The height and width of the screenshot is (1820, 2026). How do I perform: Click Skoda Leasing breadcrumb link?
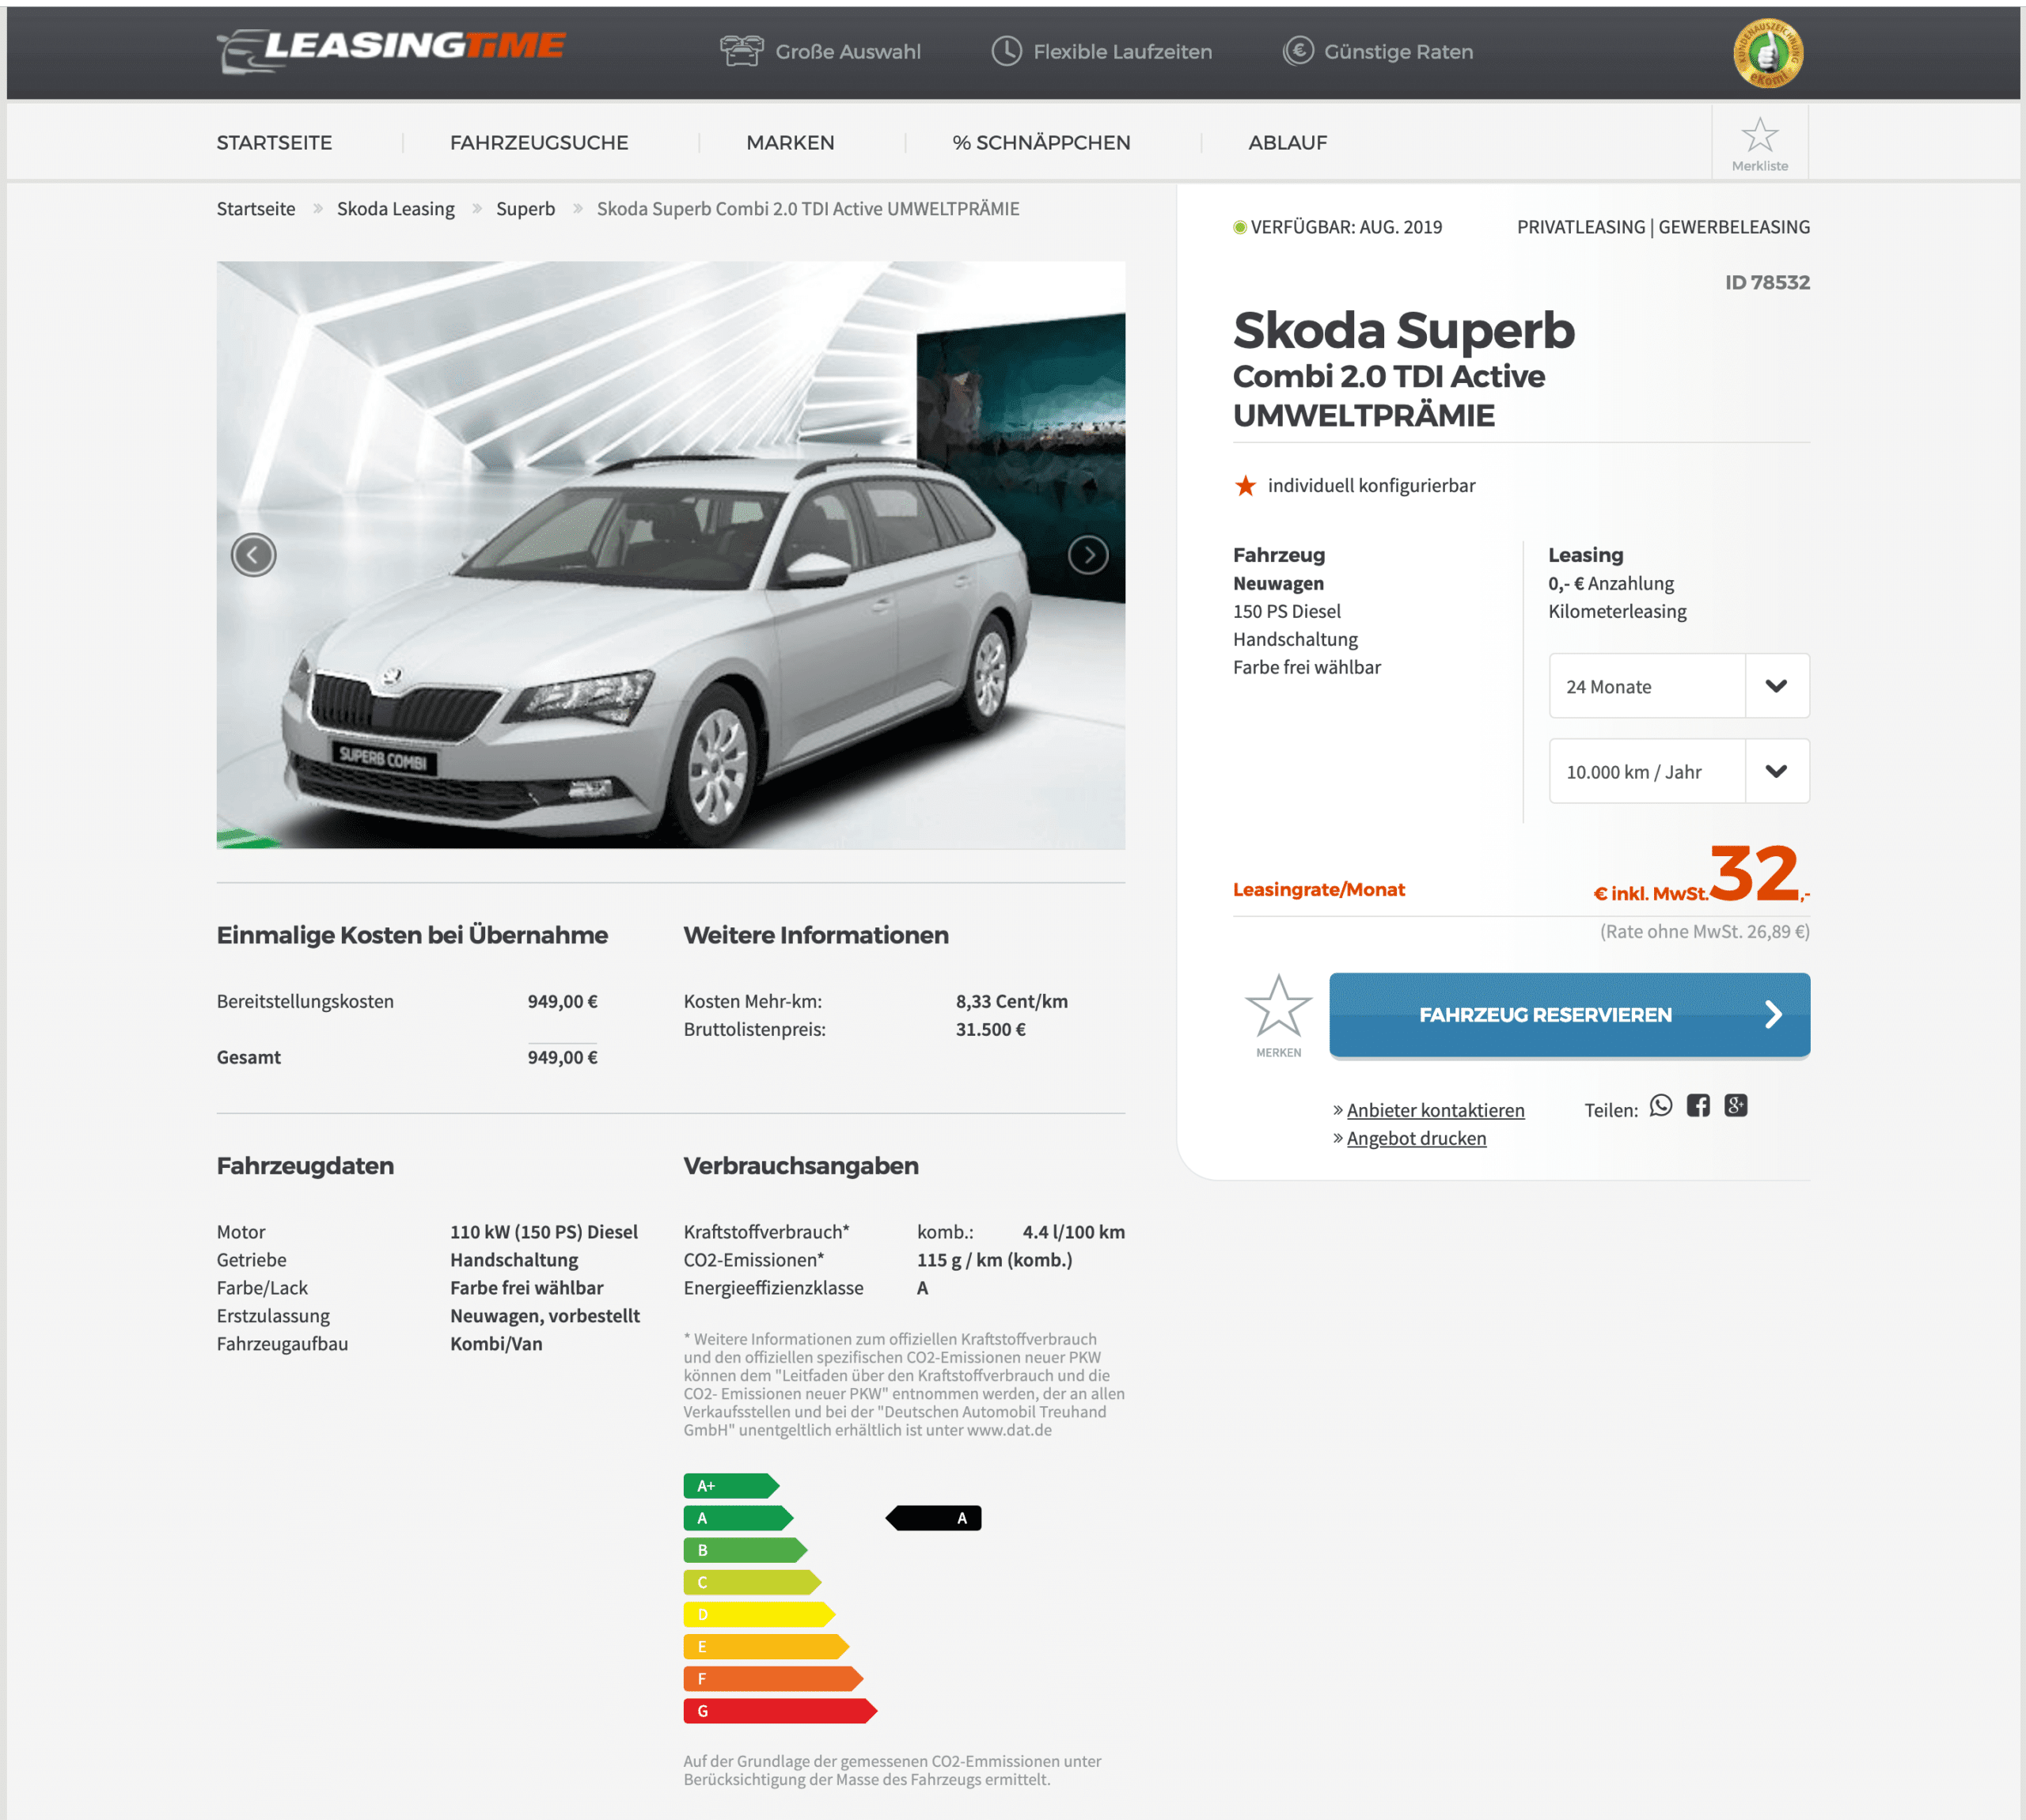tap(396, 209)
